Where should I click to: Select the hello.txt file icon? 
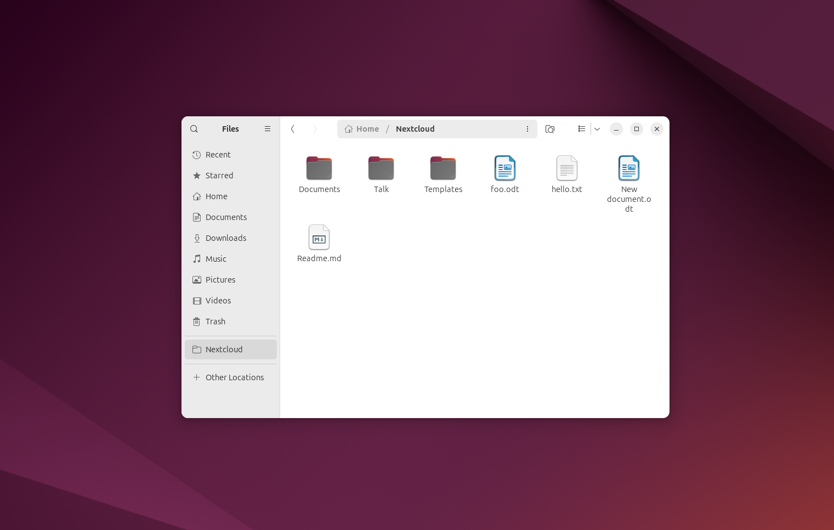[567, 168]
